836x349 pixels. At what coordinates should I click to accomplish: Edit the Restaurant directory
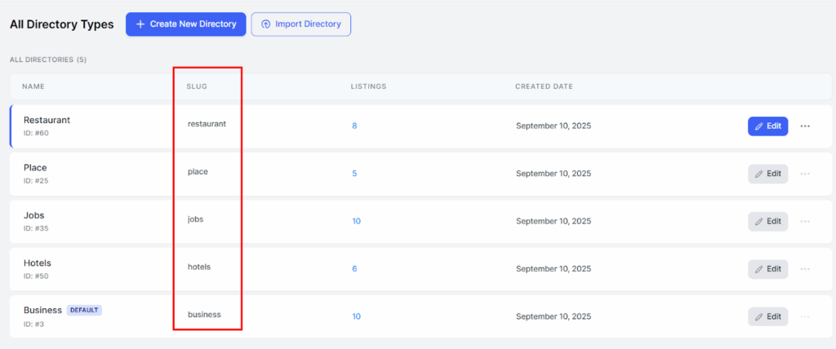click(767, 126)
